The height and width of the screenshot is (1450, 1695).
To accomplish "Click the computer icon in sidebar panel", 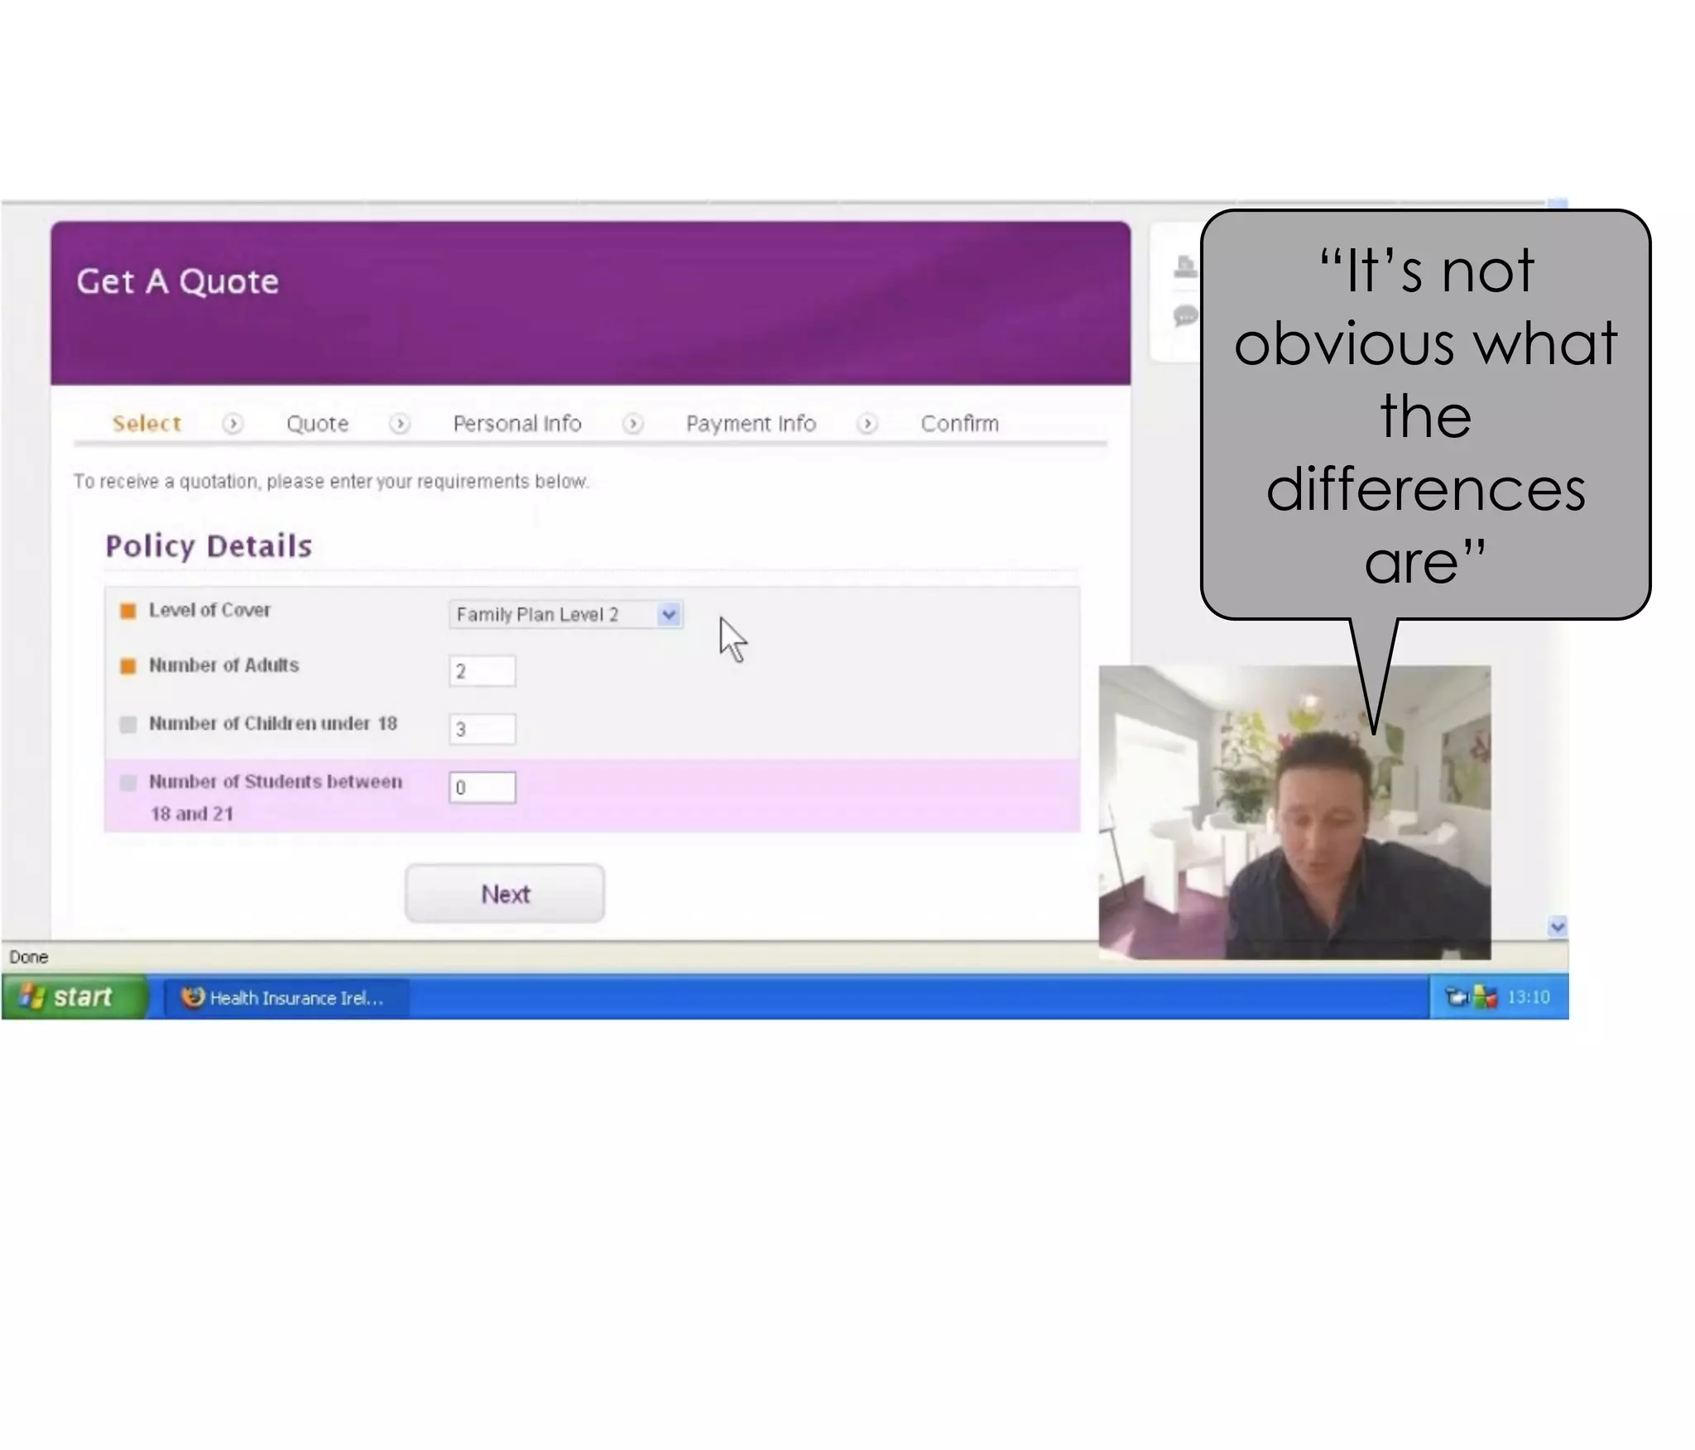I will (1185, 266).
